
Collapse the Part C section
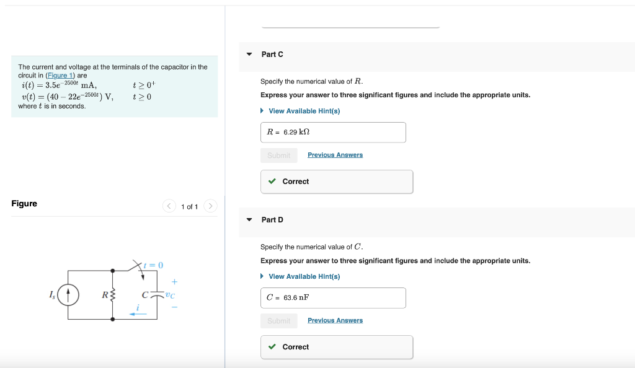tap(248, 55)
